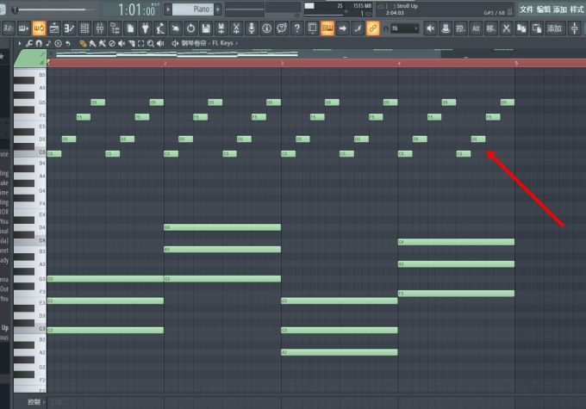Open the 线 dropdown selector

click(x=405, y=28)
